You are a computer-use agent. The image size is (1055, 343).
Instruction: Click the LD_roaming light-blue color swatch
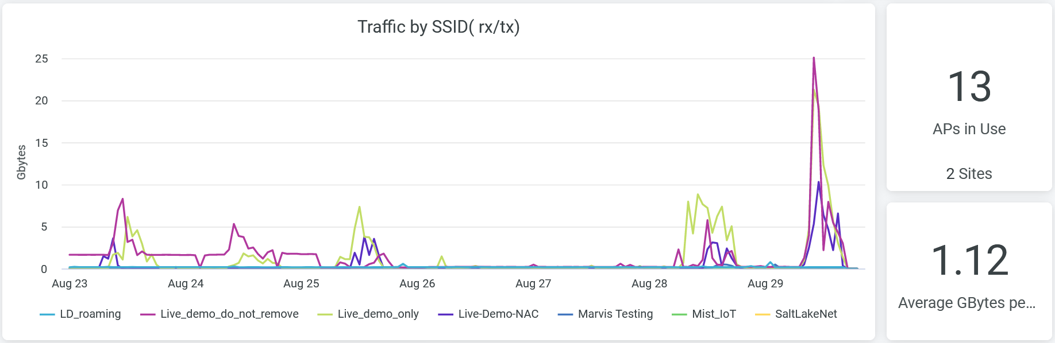47,314
